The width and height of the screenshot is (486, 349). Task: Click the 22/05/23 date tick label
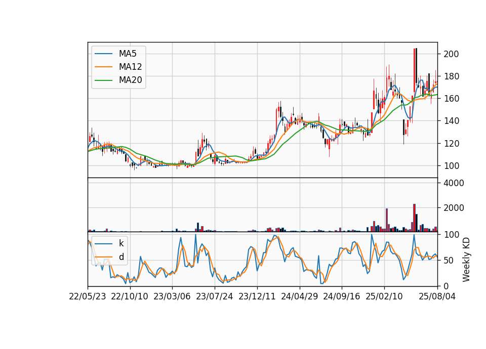[x=88, y=296]
